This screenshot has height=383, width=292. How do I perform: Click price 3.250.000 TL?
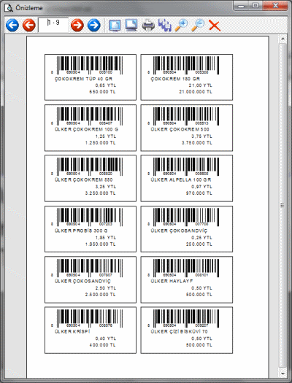click(x=101, y=193)
